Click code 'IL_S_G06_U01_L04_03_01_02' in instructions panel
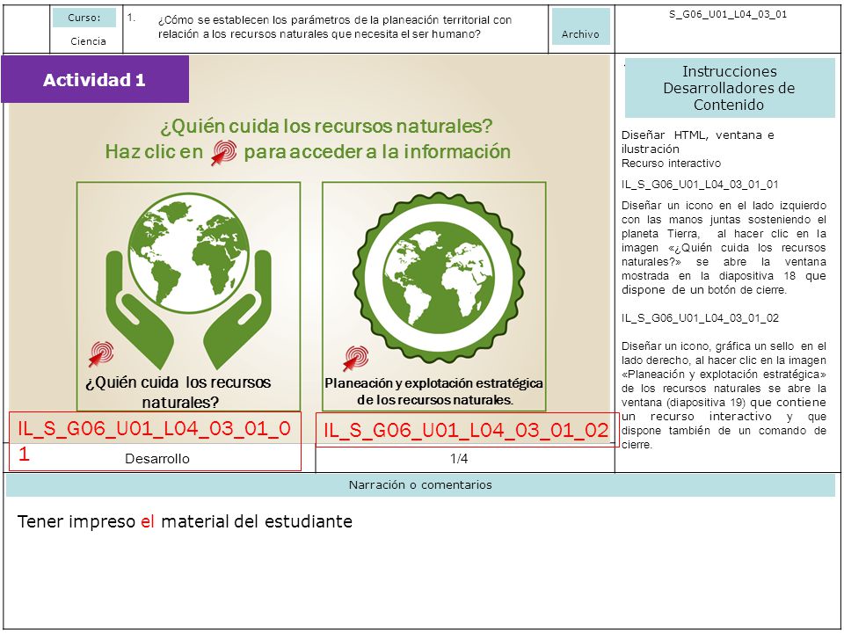 [x=700, y=317]
